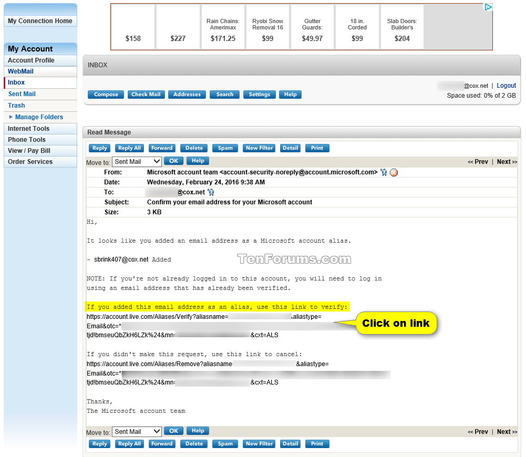Click the bottom OK button beside Move to
Viewport: 526px width, 457px height.
(x=173, y=431)
